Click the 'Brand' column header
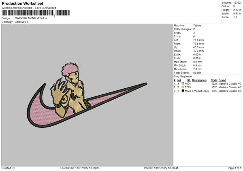 (222, 80)
